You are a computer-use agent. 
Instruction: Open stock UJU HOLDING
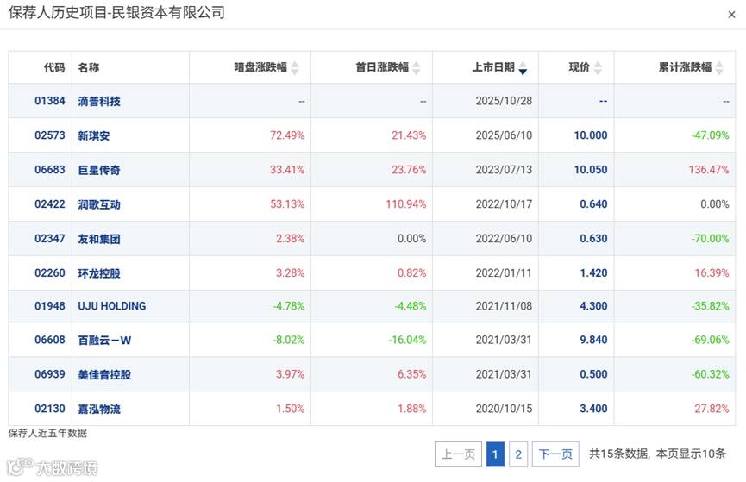112,306
